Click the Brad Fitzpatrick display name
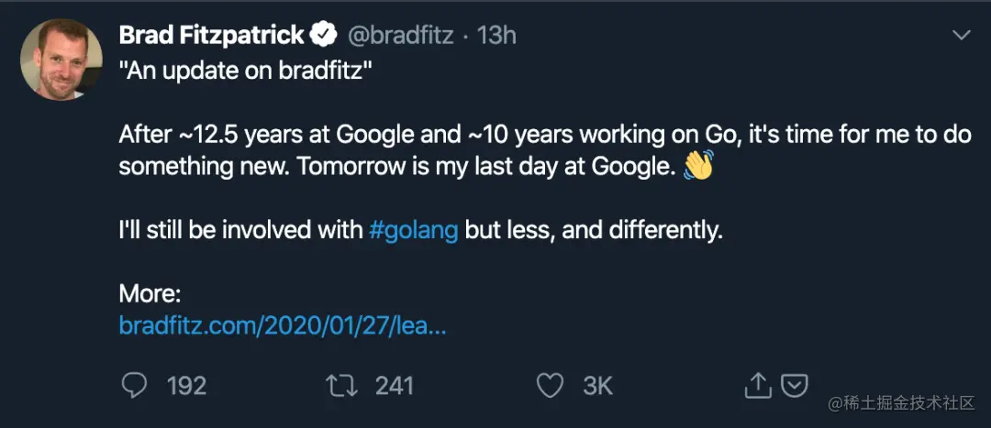 pyautogui.click(x=211, y=36)
